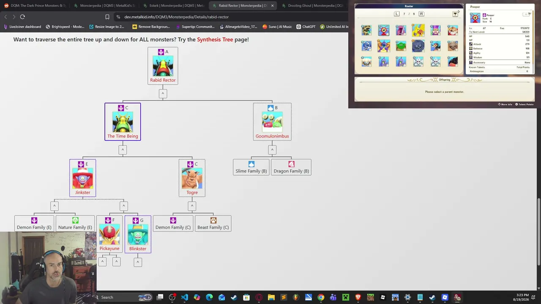
Task: Bookmark this page via bookmark icon
Action: tap(107, 17)
